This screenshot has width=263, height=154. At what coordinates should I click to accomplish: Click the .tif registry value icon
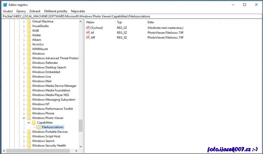[88, 33]
